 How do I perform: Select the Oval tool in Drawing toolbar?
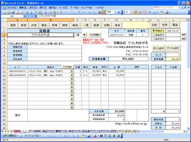click(56, 135)
